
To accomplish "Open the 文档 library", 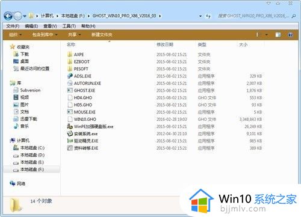I will point(25,112).
